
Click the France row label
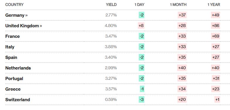coord(12,36)
